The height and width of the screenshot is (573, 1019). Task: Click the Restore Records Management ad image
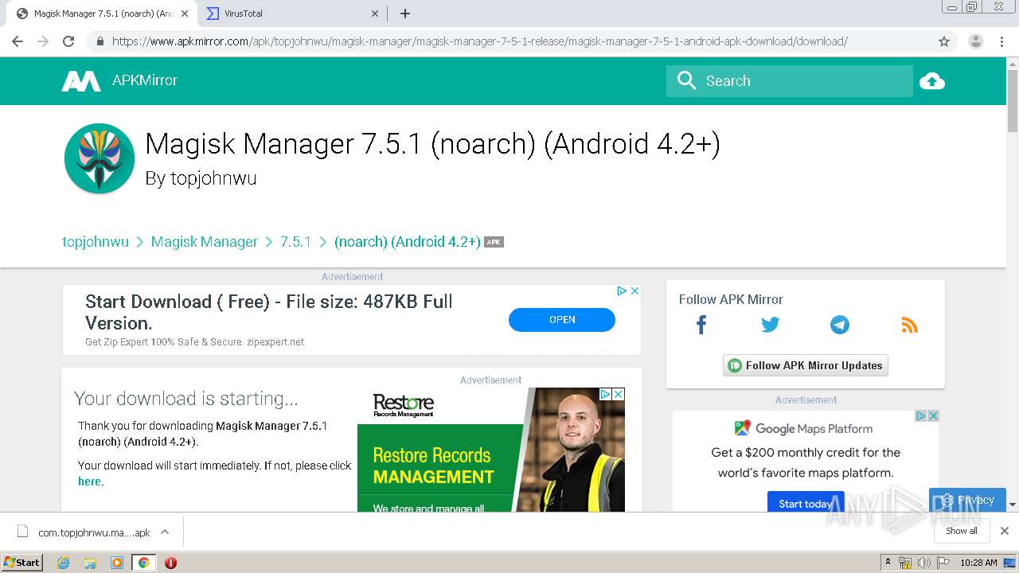[x=491, y=450]
